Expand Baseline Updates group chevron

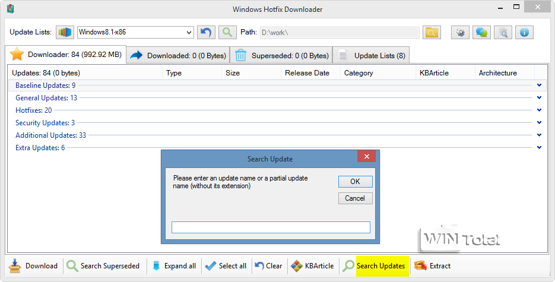(x=539, y=85)
